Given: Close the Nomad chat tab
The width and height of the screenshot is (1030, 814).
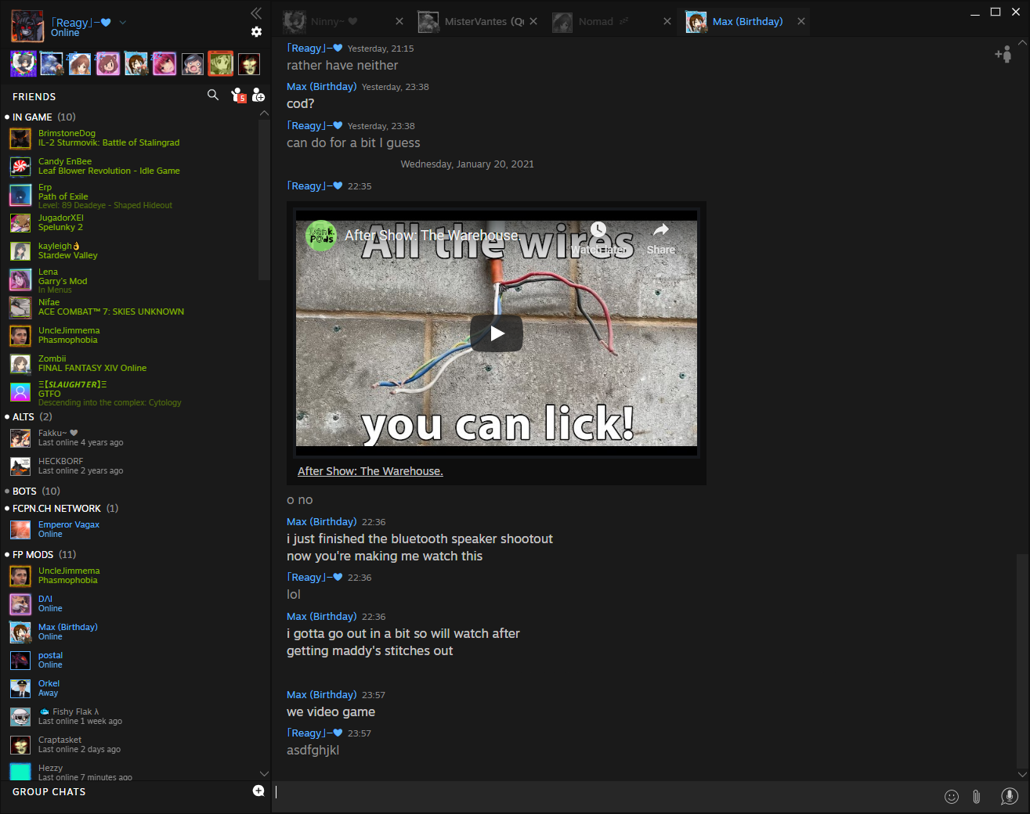Looking at the screenshot, I should coord(667,21).
